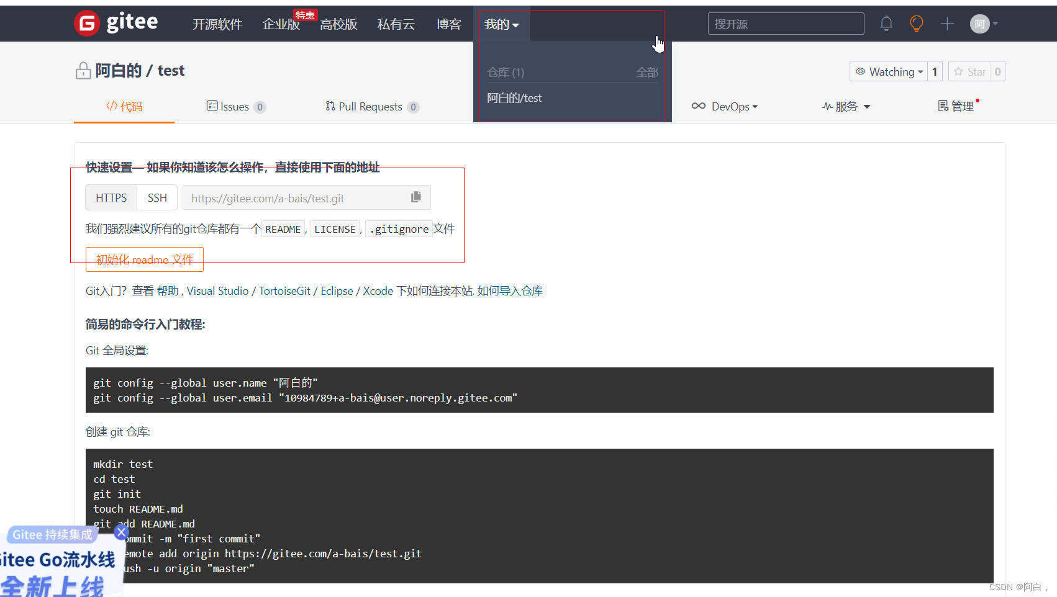Screen dimensions: 1057x597
Task: Open the notifications bell icon
Action: (886, 24)
